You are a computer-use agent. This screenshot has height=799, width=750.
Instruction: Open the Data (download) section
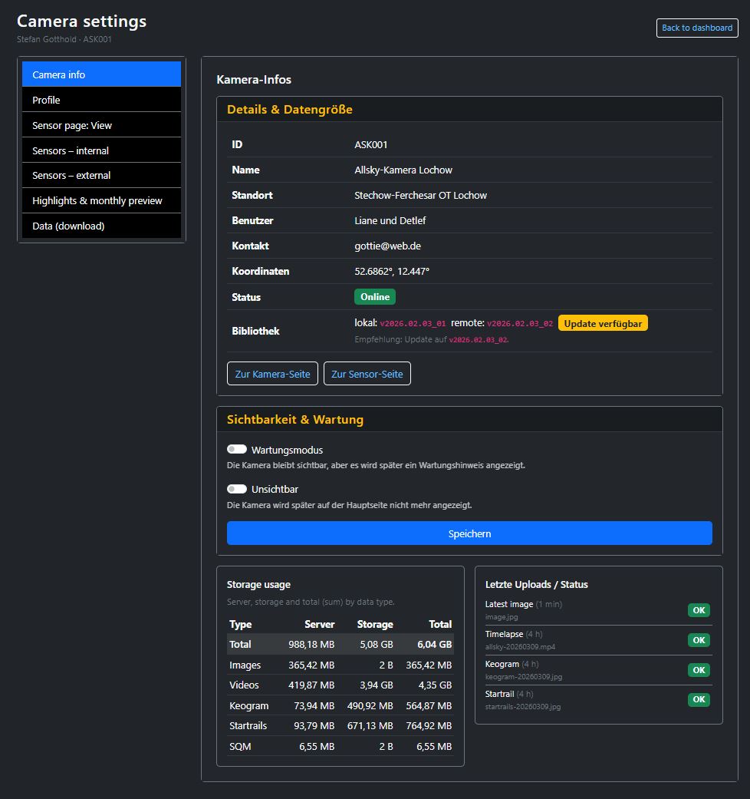101,226
